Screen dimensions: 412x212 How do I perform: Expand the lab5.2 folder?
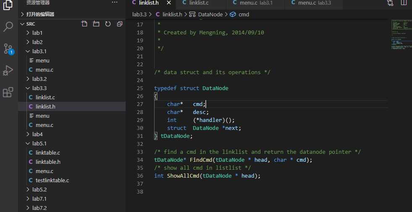coord(72,189)
